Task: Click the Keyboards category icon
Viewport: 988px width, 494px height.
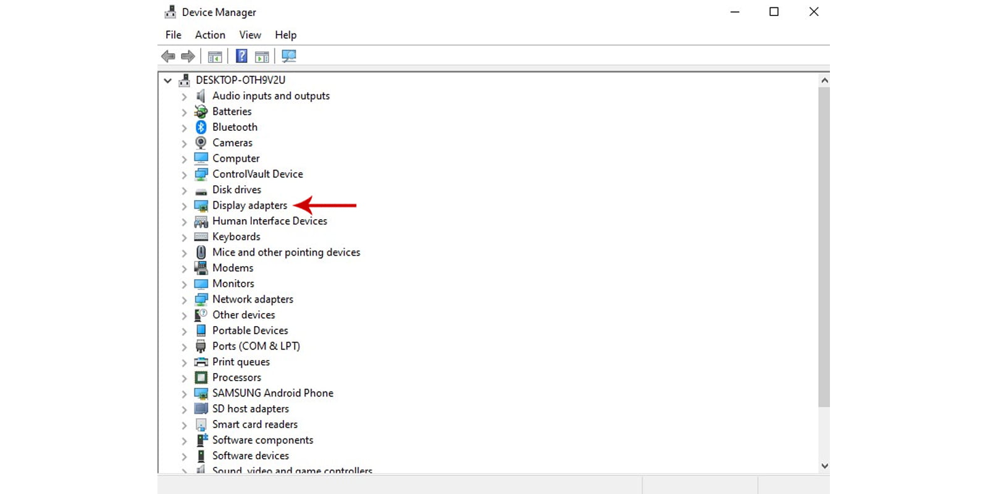Action: pos(201,237)
